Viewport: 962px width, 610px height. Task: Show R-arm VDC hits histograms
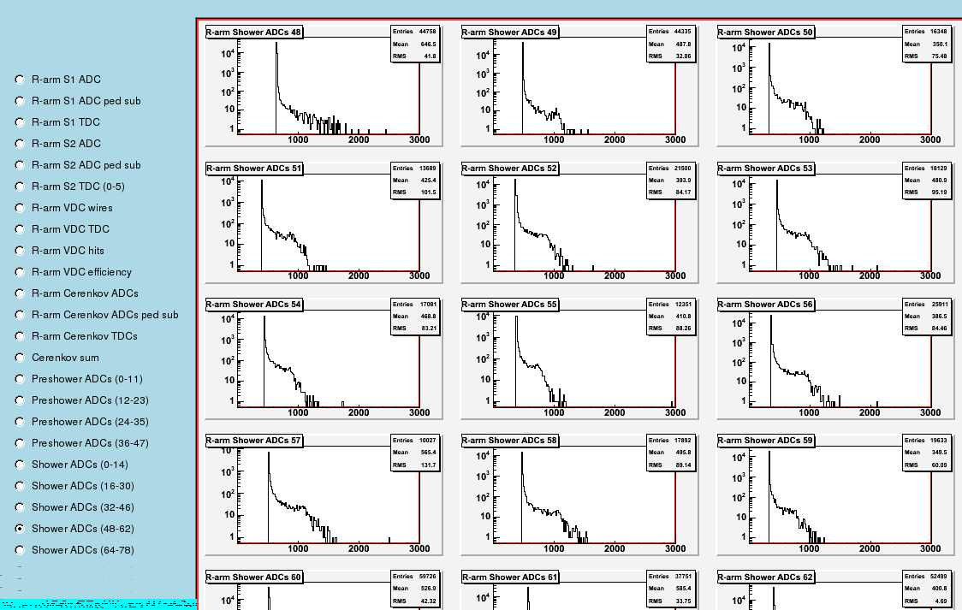20,251
